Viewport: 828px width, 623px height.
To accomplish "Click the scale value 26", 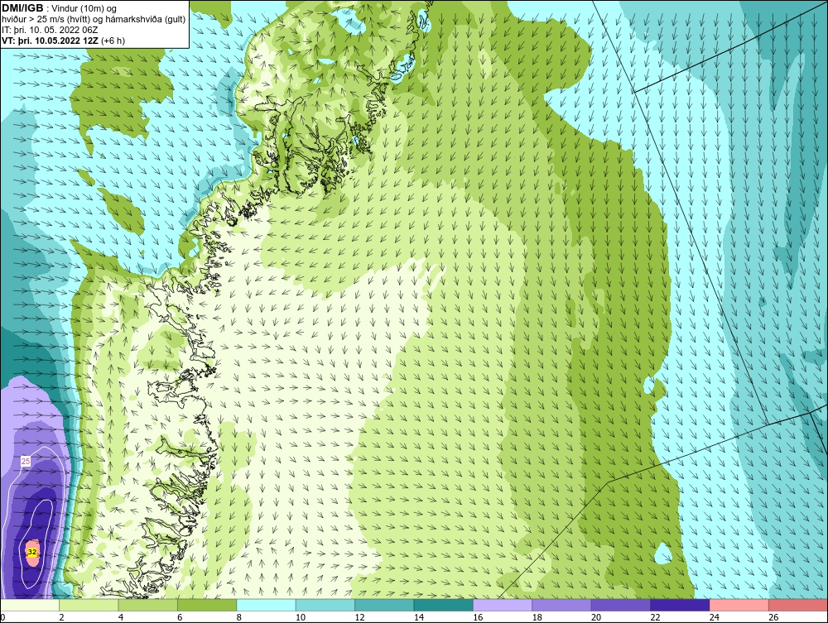I will tap(773, 617).
